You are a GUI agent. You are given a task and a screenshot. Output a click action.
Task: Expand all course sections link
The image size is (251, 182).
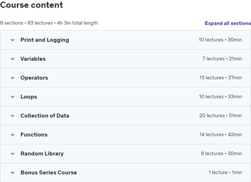[228, 23]
